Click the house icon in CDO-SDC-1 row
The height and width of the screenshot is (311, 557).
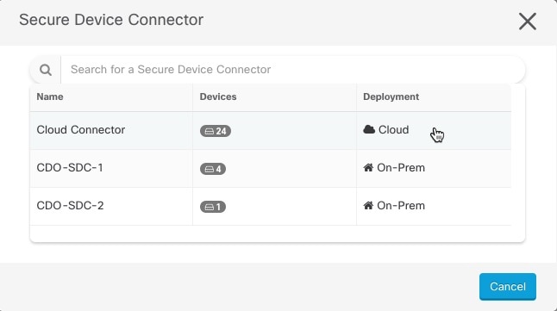pos(368,167)
